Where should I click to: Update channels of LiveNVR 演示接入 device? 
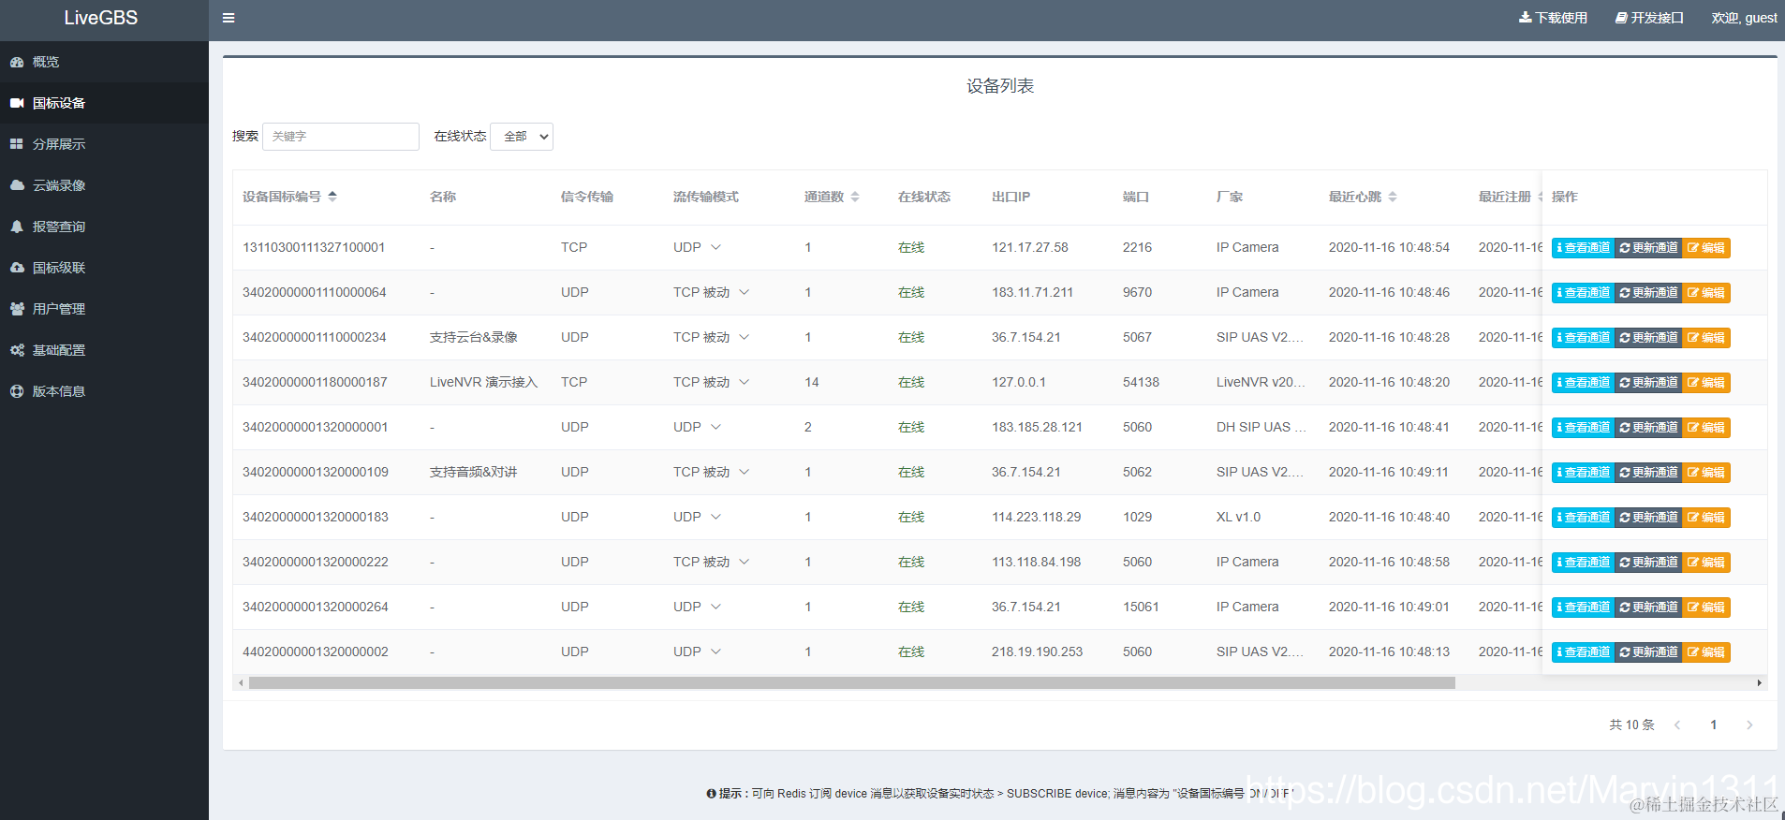point(1648,383)
